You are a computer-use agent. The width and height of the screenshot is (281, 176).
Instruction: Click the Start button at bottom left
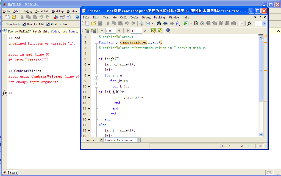pos(10,172)
